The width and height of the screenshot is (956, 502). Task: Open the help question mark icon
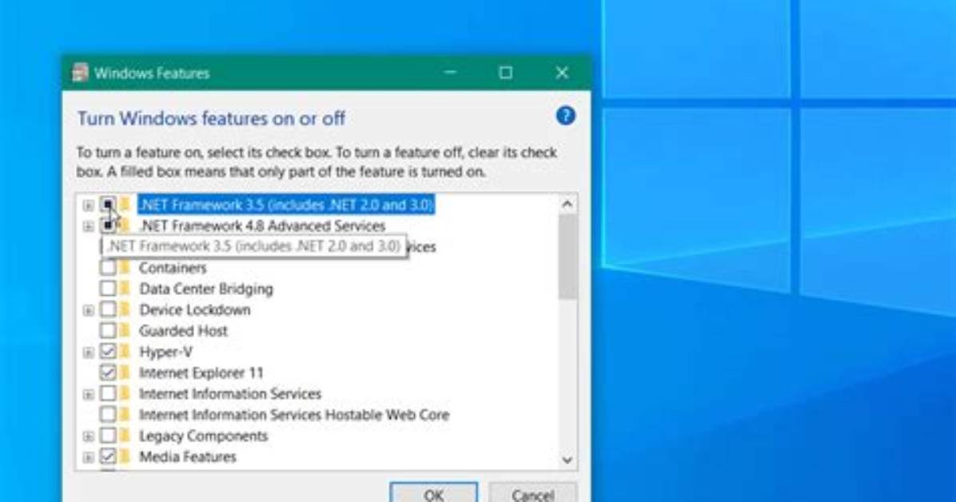coord(565,116)
